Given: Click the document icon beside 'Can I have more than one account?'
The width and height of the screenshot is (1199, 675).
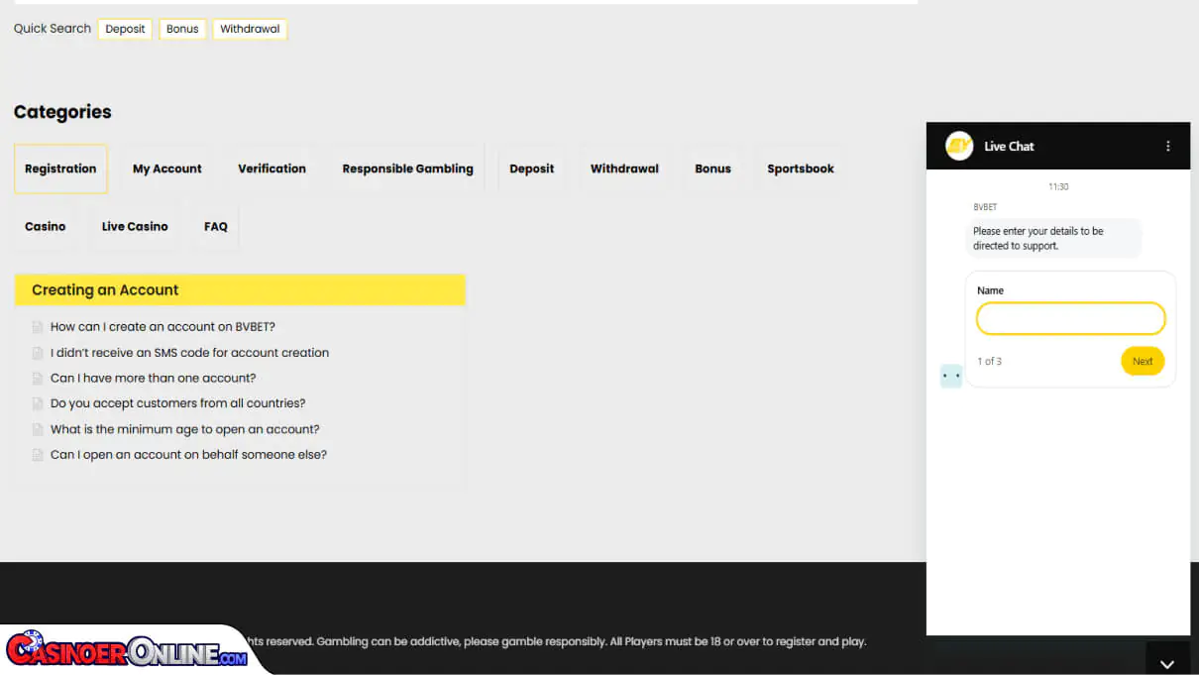Looking at the screenshot, I should [x=38, y=379].
